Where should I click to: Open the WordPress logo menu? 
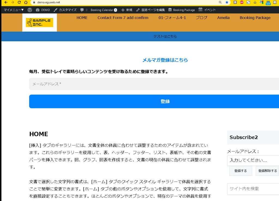point(30,10)
